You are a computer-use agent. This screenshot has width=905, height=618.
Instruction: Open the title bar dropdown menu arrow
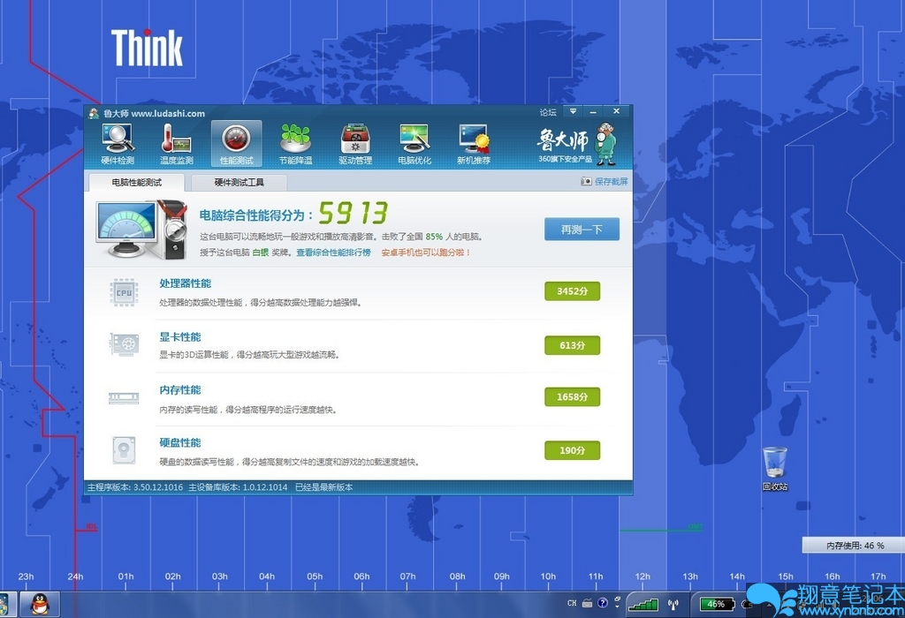(573, 111)
